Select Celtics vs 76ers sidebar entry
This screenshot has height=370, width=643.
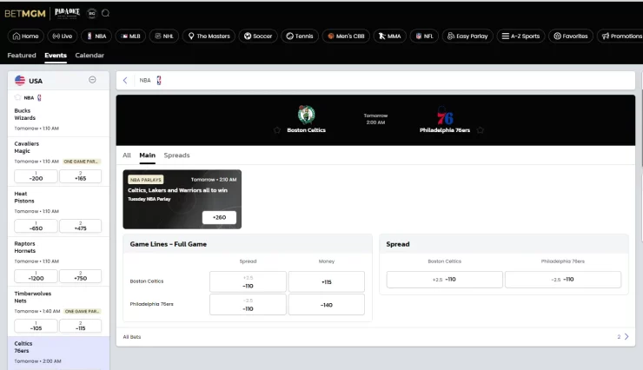(x=58, y=353)
